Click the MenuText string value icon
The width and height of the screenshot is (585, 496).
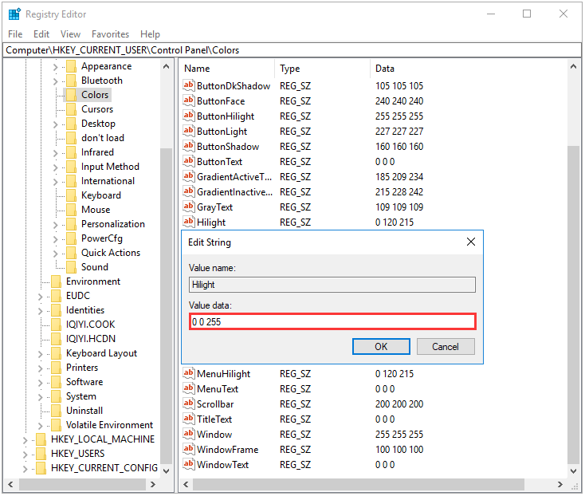(x=189, y=388)
